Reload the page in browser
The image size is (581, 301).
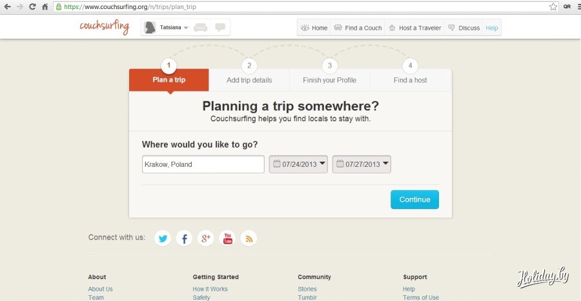pos(32,6)
